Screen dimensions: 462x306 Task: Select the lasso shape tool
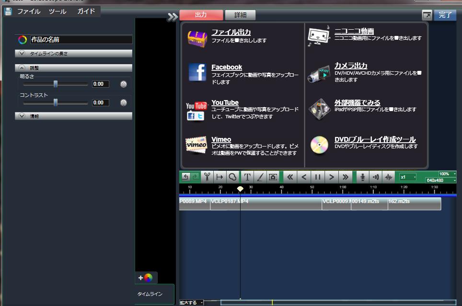[x=232, y=177]
